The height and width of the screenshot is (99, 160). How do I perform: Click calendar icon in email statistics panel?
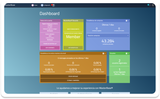pyautogui.click(x=103, y=53)
